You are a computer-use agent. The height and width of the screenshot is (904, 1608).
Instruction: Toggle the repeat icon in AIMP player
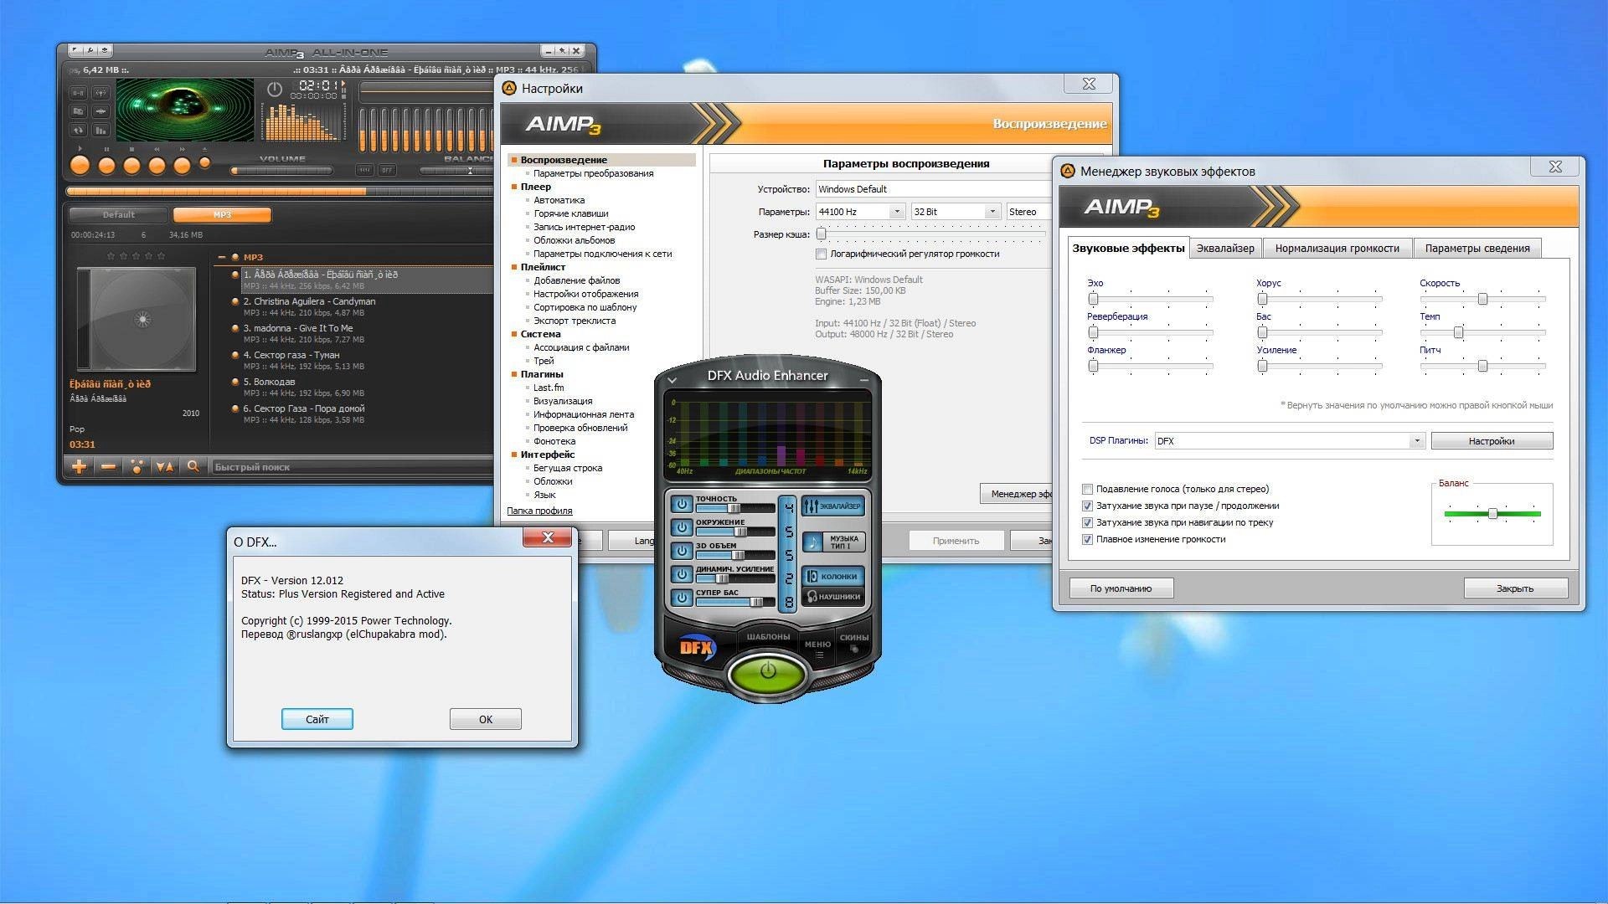pyautogui.click(x=78, y=130)
